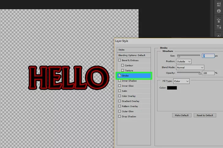
Task: Open the Fill Type dropdown
Action: 181,81
